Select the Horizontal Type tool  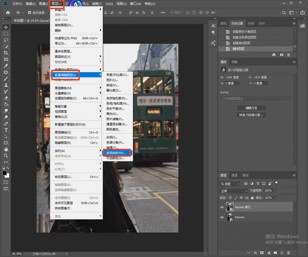click(6, 130)
